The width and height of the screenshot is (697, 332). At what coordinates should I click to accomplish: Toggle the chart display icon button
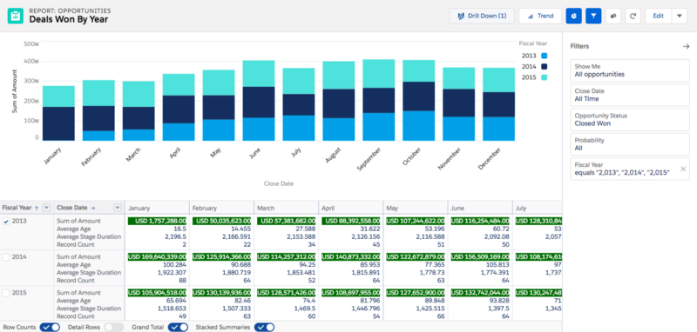[x=573, y=16]
